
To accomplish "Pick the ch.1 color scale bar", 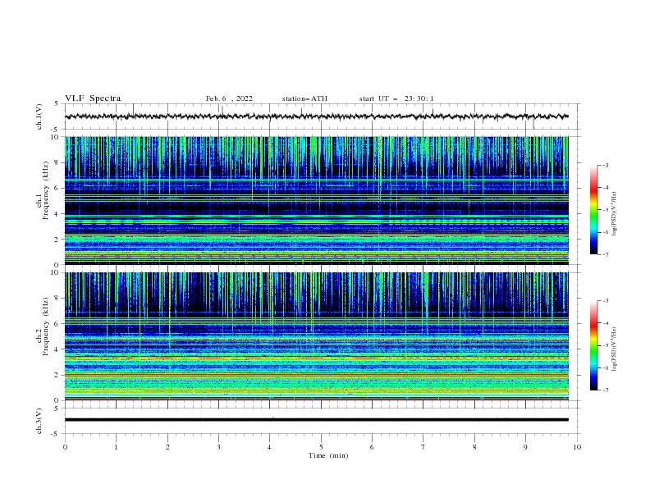I will pos(593,210).
